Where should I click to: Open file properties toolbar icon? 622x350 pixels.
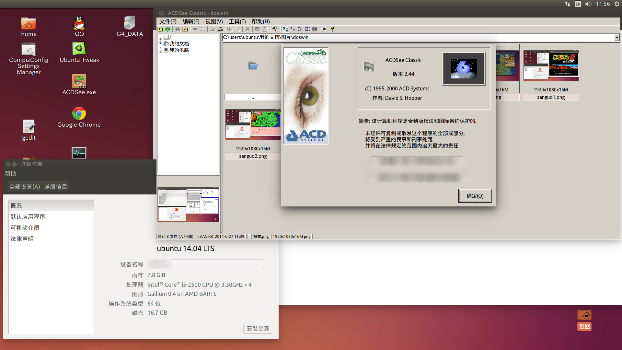coord(265,29)
